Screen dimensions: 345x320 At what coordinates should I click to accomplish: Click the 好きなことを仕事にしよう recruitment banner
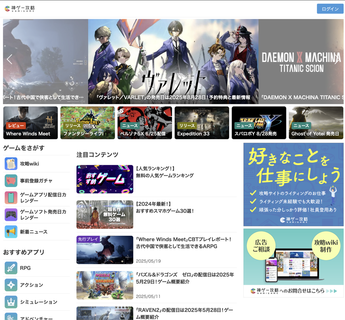click(x=294, y=184)
